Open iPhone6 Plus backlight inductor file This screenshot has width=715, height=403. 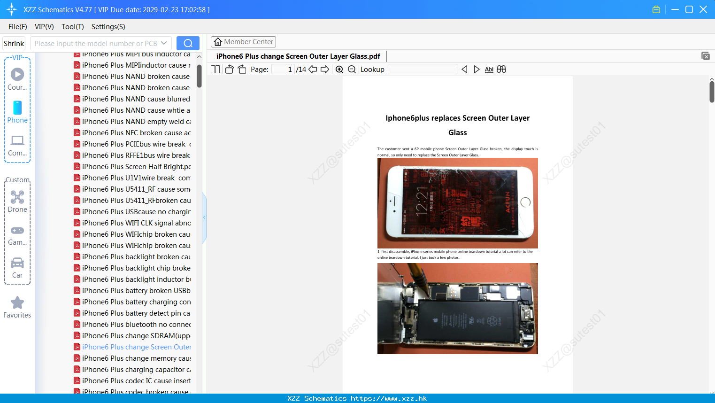(132, 279)
